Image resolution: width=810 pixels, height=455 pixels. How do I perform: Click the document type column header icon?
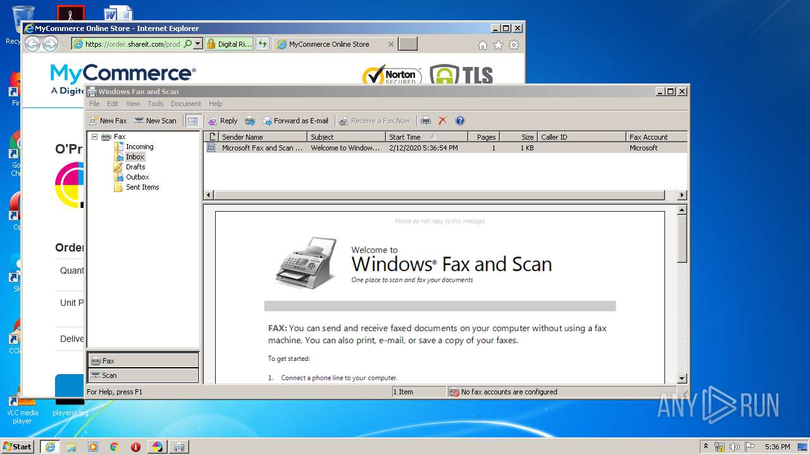tap(211, 136)
